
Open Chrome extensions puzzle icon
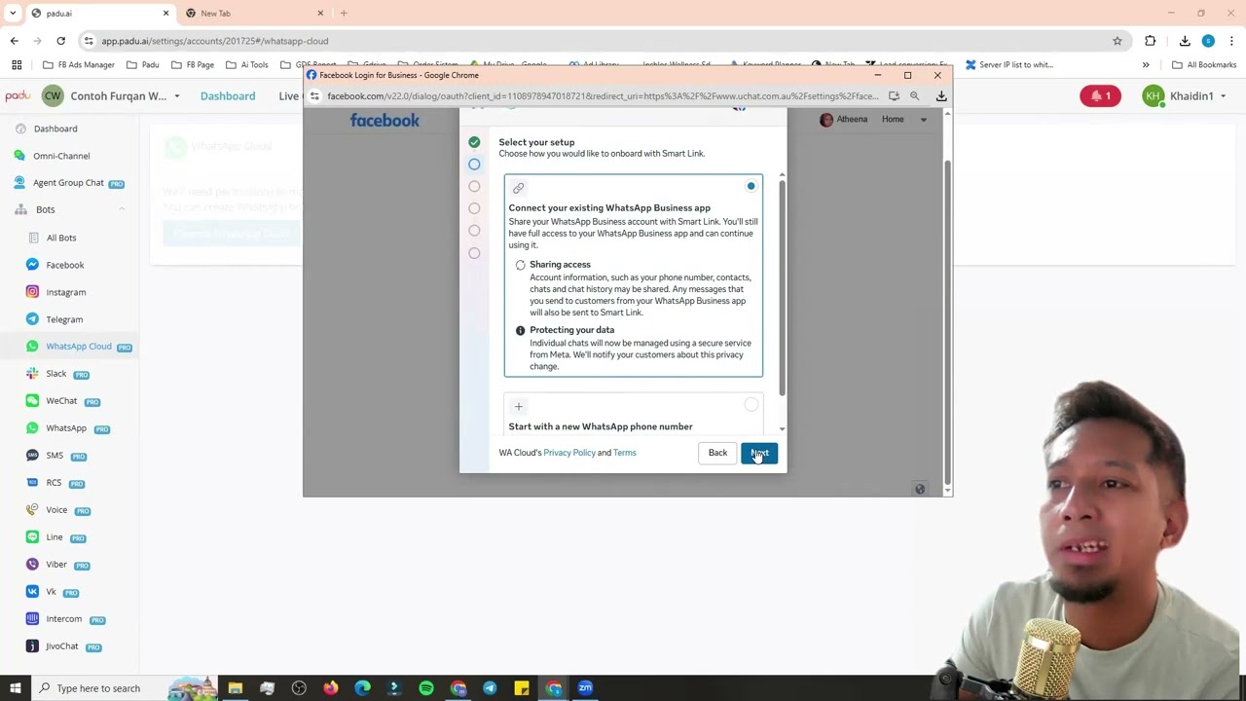coord(1151,41)
